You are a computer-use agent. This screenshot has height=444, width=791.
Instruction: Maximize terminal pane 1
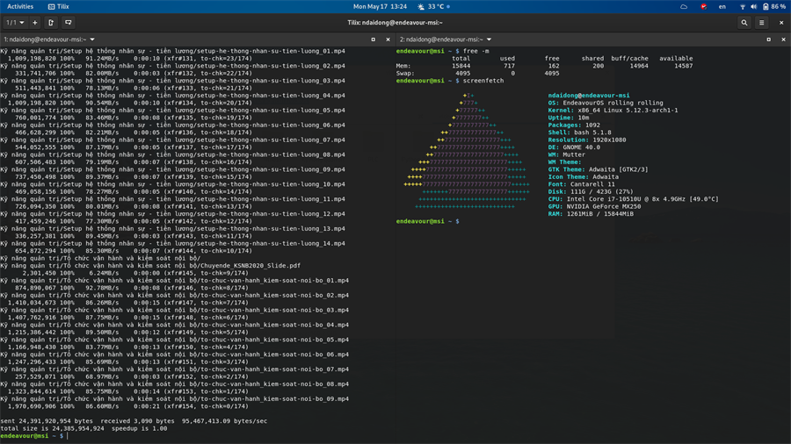click(x=373, y=39)
